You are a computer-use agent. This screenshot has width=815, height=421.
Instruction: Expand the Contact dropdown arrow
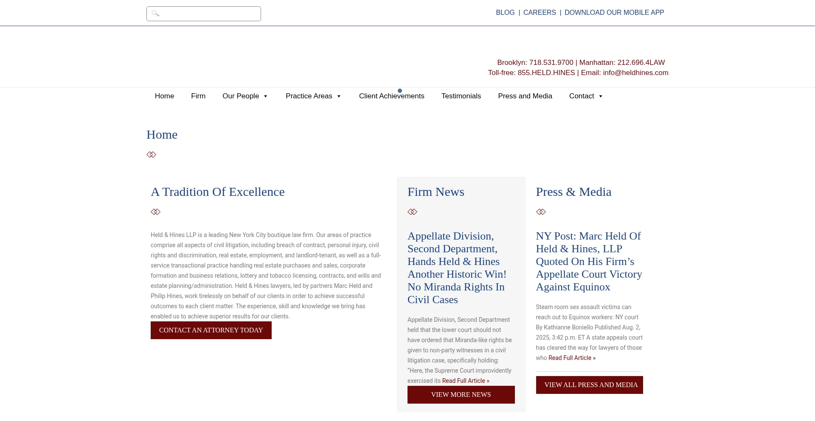tap(601, 96)
